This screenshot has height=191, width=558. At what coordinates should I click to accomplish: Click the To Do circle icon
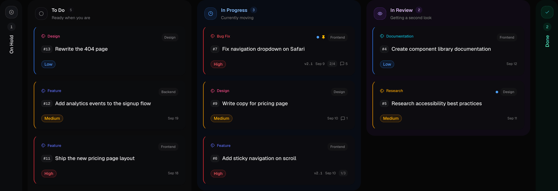pyautogui.click(x=41, y=14)
